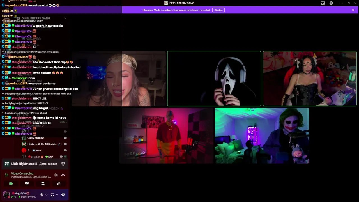Click the DINGLEBERRY GANG server icon in title bar
This screenshot has width=359, height=202.
(166, 3)
